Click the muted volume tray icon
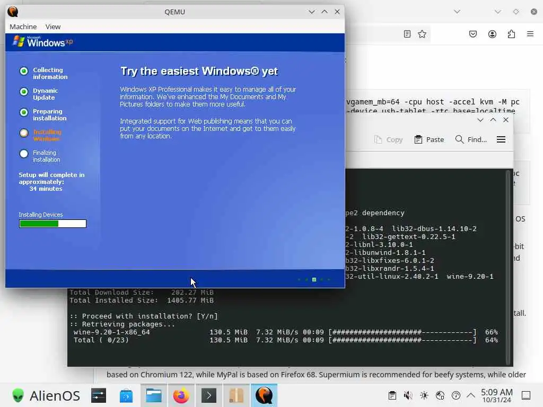This screenshot has width=543, height=407. click(x=408, y=395)
